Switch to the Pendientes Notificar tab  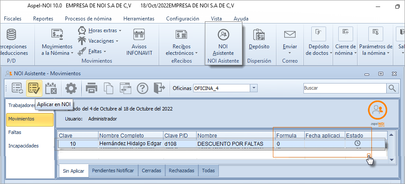pyautogui.click(x=113, y=171)
